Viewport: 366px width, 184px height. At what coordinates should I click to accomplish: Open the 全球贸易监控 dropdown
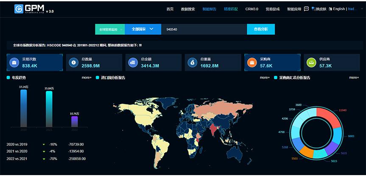click(110, 29)
